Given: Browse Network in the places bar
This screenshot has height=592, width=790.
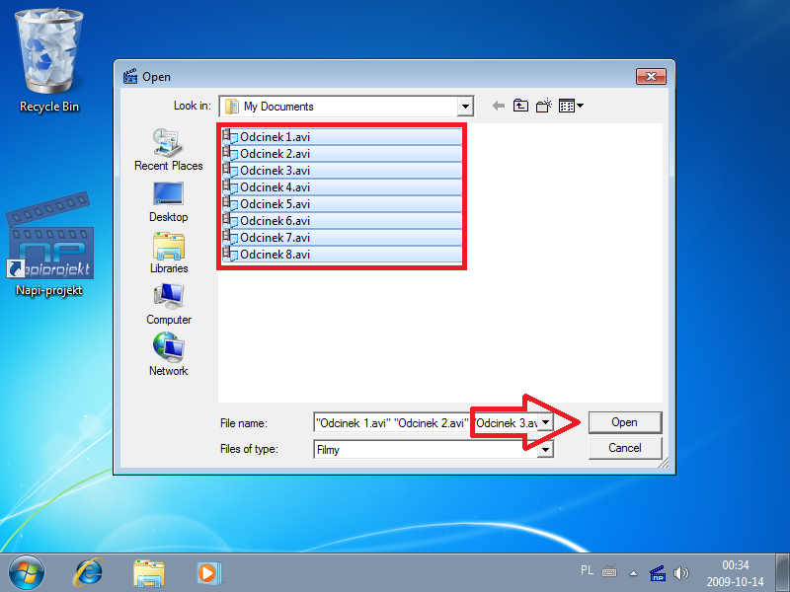Looking at the screenshot, I should pyautogui.click(x=168, y=355).
